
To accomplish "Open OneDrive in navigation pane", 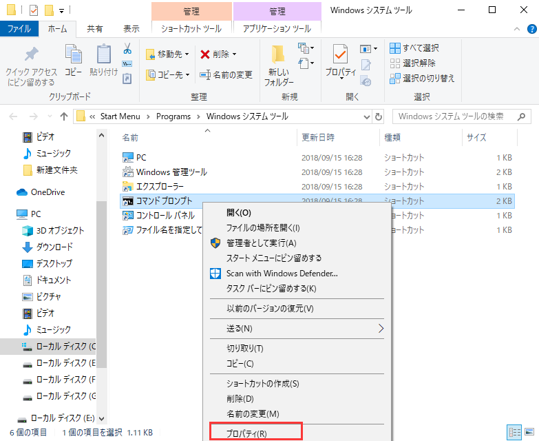I will tap(41, 192).
